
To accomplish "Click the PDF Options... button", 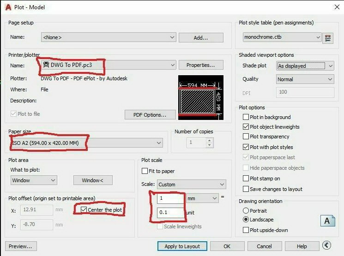I will click(x=150, y=115).
